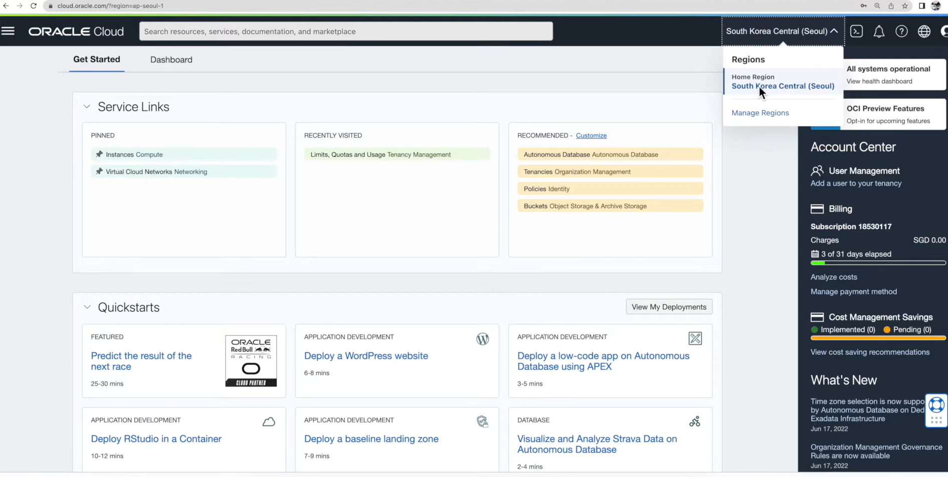Open User Management in Account Center
The height and width of the screenshot is (477, 948).
tap(864, 171)
